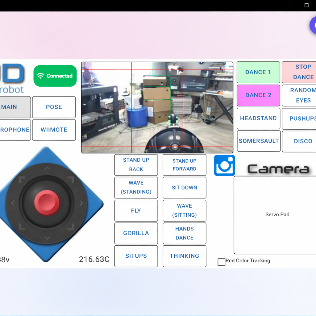Select the WIIMOTE tab
The width and height of the screenshot is (316, 316).
point(54,130)
